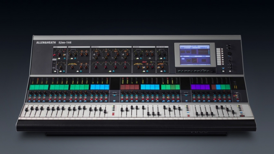The width and height of the screenshot is (274, 154).
Task: Click the ALLEN&HEATH iLive-144 logo
Action: tap(54, 42)
